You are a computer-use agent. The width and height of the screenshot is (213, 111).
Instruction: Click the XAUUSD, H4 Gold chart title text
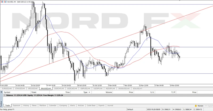click(21, 2)
